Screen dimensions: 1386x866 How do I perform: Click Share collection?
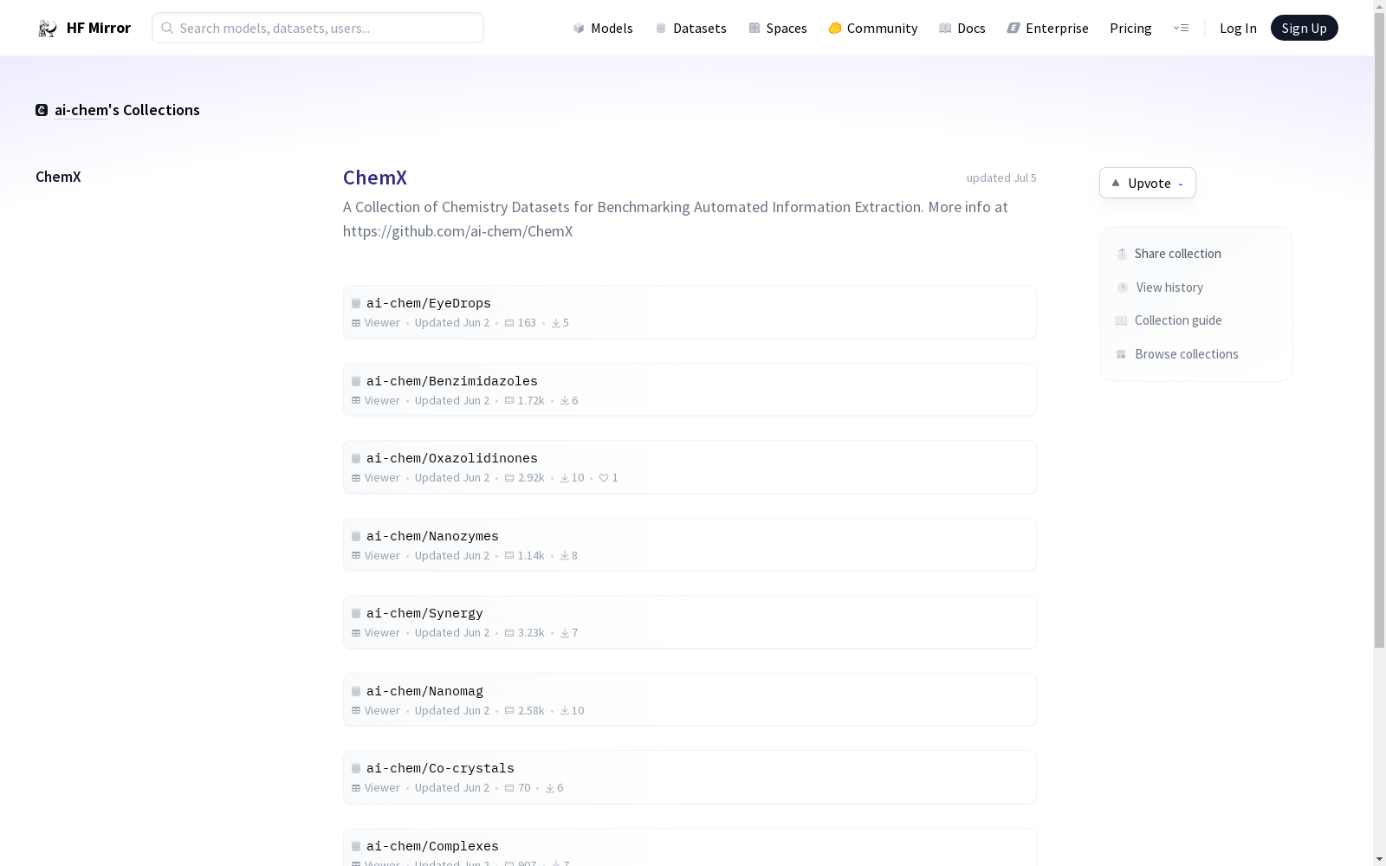pyautogui.click(x=1169, y=254)
